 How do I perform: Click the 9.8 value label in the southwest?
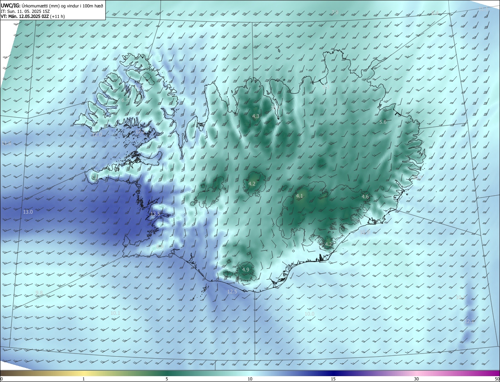tap(39, 293)
